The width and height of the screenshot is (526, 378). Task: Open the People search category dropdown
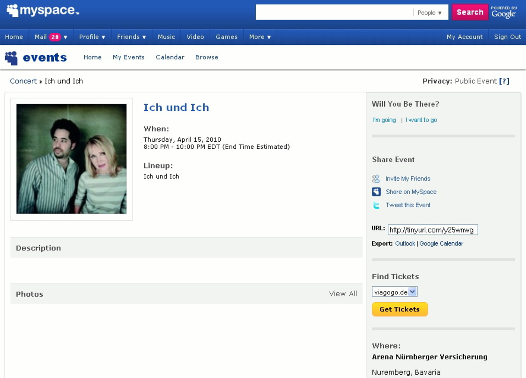430,13
